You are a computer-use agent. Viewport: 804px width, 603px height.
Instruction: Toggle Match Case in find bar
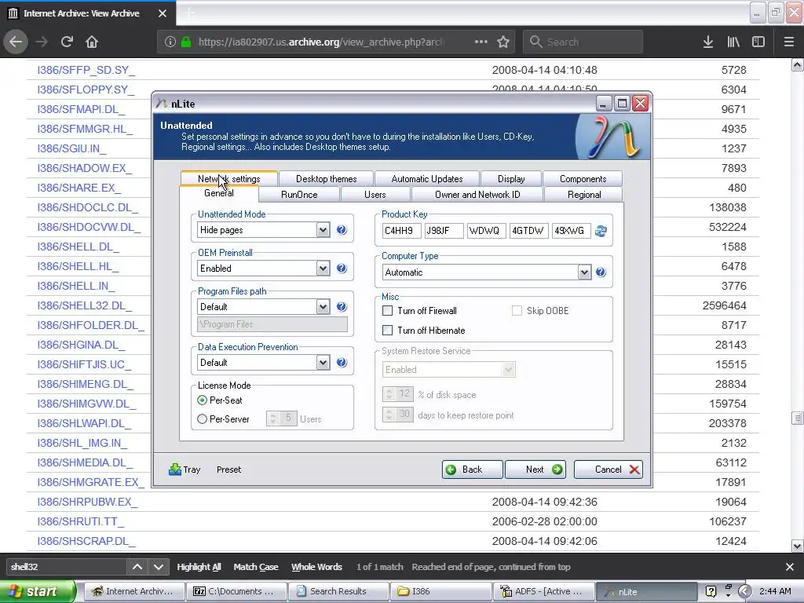(256, 567)
